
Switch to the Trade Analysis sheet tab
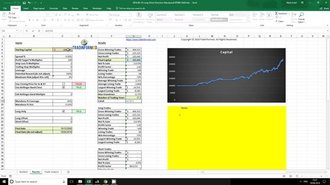[52, 172]
